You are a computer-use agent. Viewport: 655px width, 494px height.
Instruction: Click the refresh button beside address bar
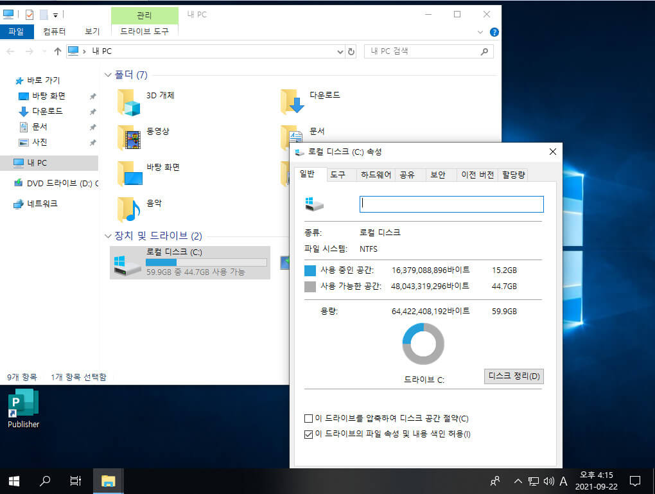pos(351,51)
